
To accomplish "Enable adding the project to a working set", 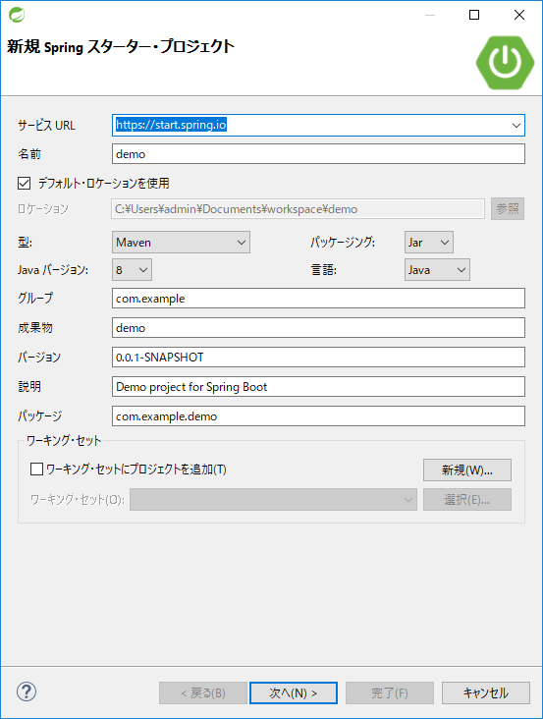I will (x=36, y=470).
